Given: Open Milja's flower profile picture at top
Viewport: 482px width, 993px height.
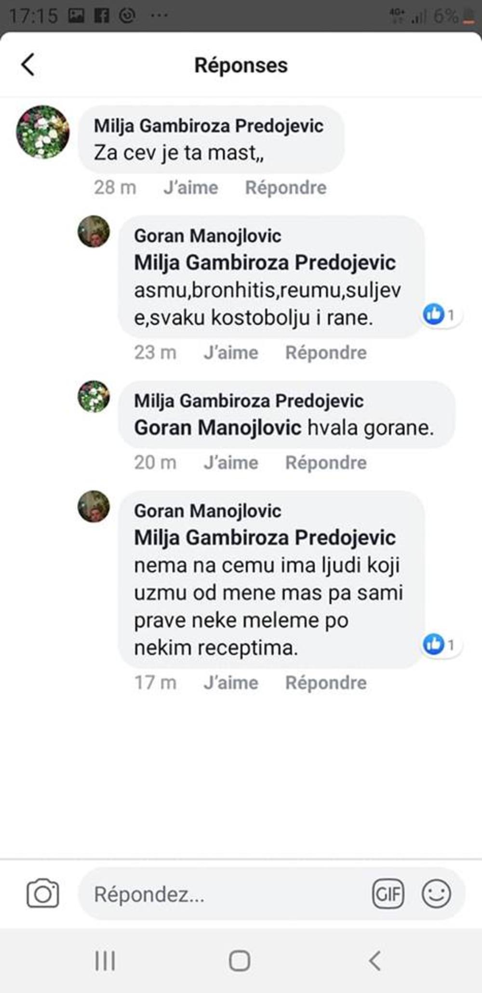Looking at the screenshot, I should 43,132.
